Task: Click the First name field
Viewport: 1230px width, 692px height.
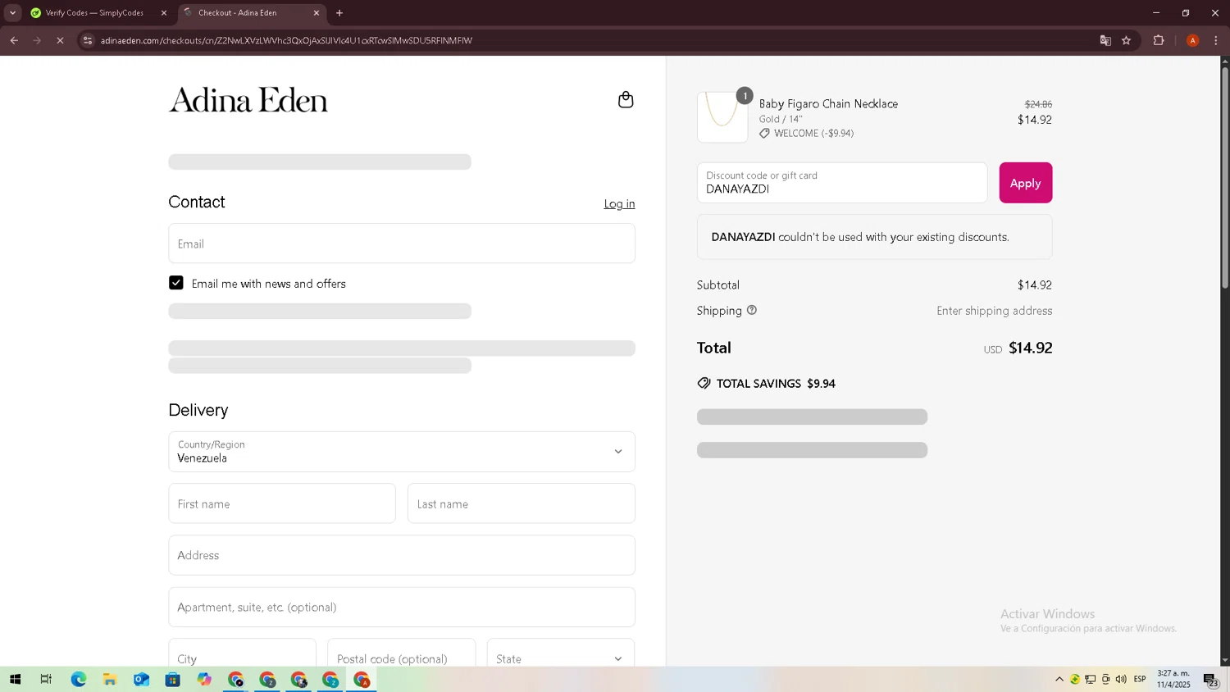Action: [282, 503]
